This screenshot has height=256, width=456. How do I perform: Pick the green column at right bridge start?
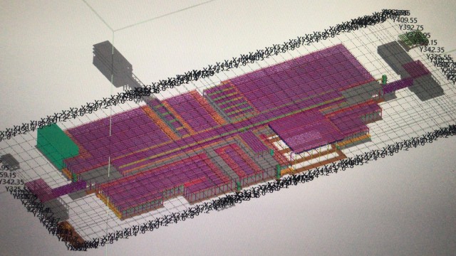[384, 79]
